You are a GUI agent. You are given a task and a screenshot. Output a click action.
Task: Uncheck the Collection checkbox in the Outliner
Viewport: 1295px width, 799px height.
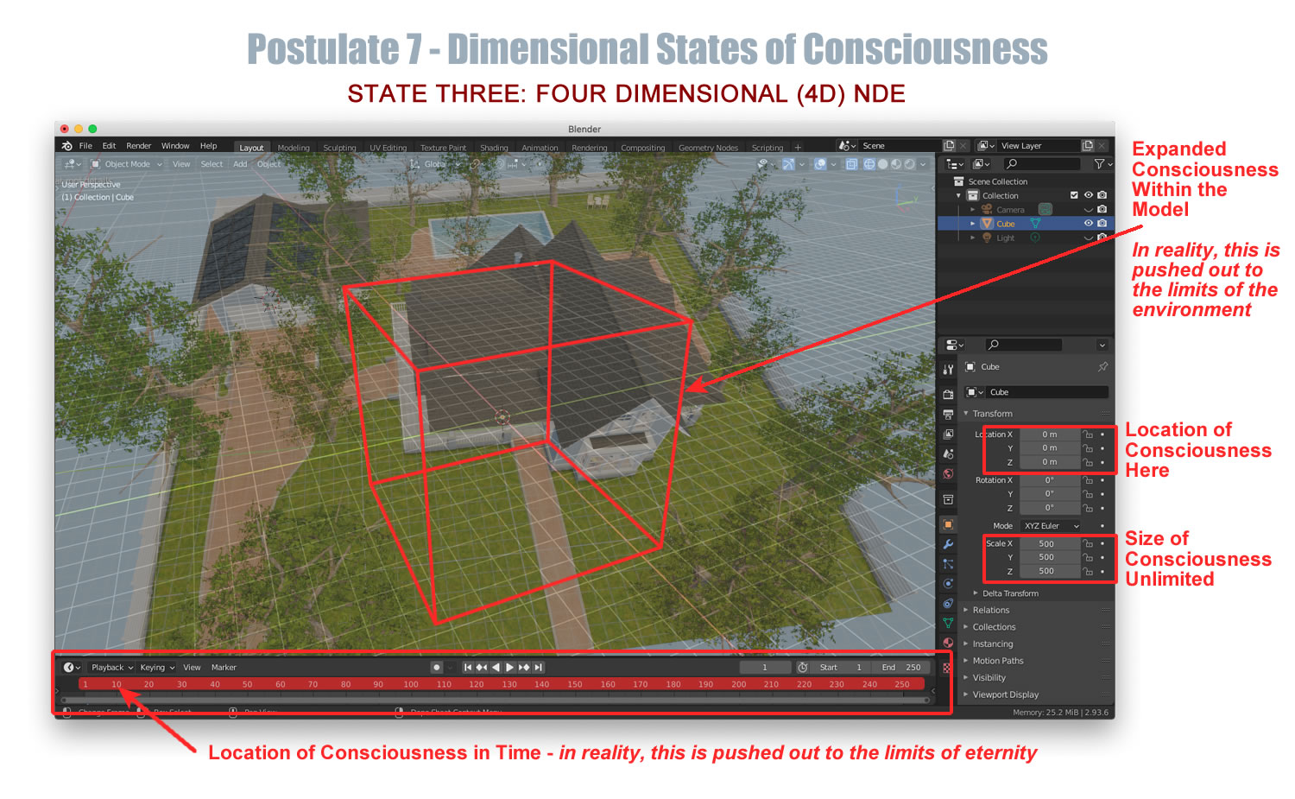(x=1074, y=195)
